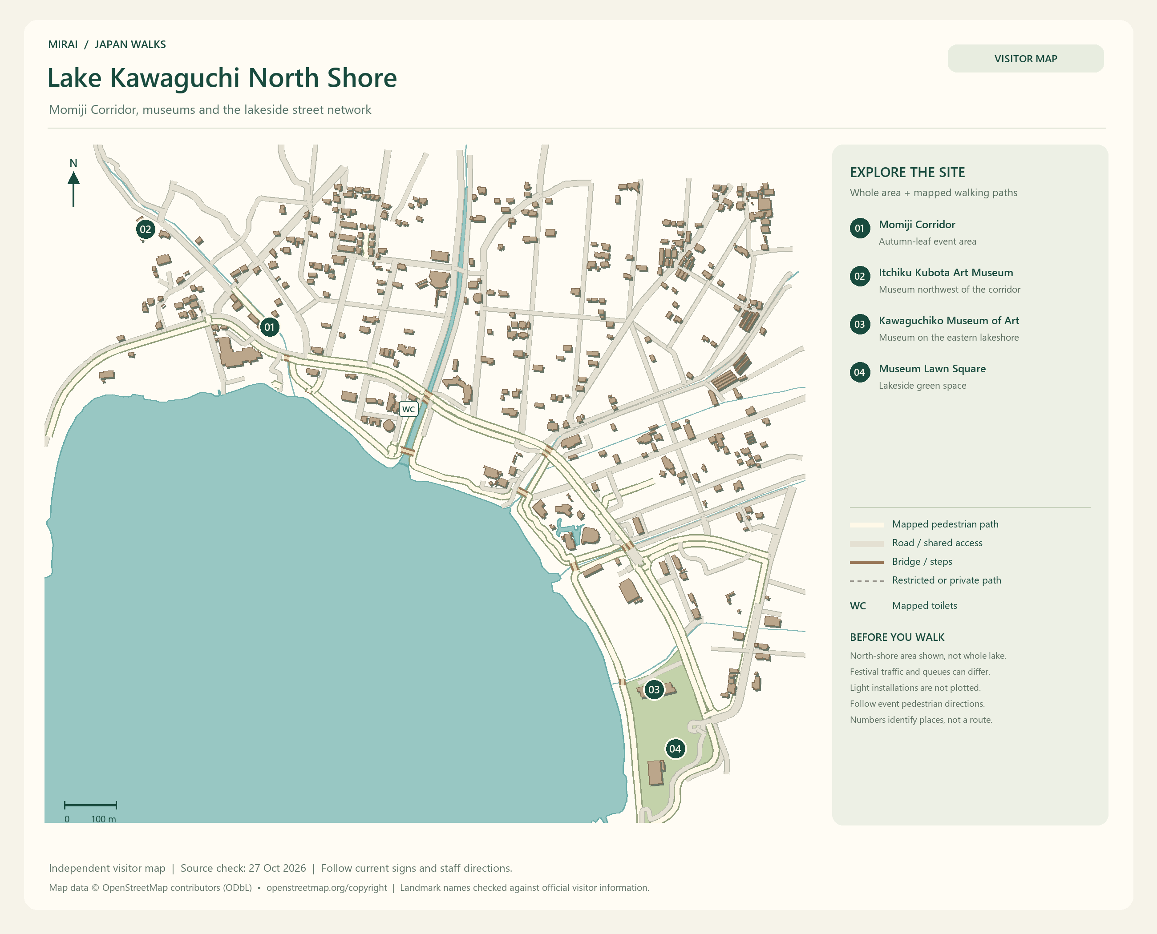Click 'Museum northwest of the corridor' text
The height and width of the screenshot is (934, 1157).
[949, 290]
